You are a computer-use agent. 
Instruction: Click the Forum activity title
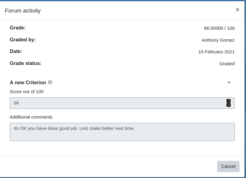point(23,11)
